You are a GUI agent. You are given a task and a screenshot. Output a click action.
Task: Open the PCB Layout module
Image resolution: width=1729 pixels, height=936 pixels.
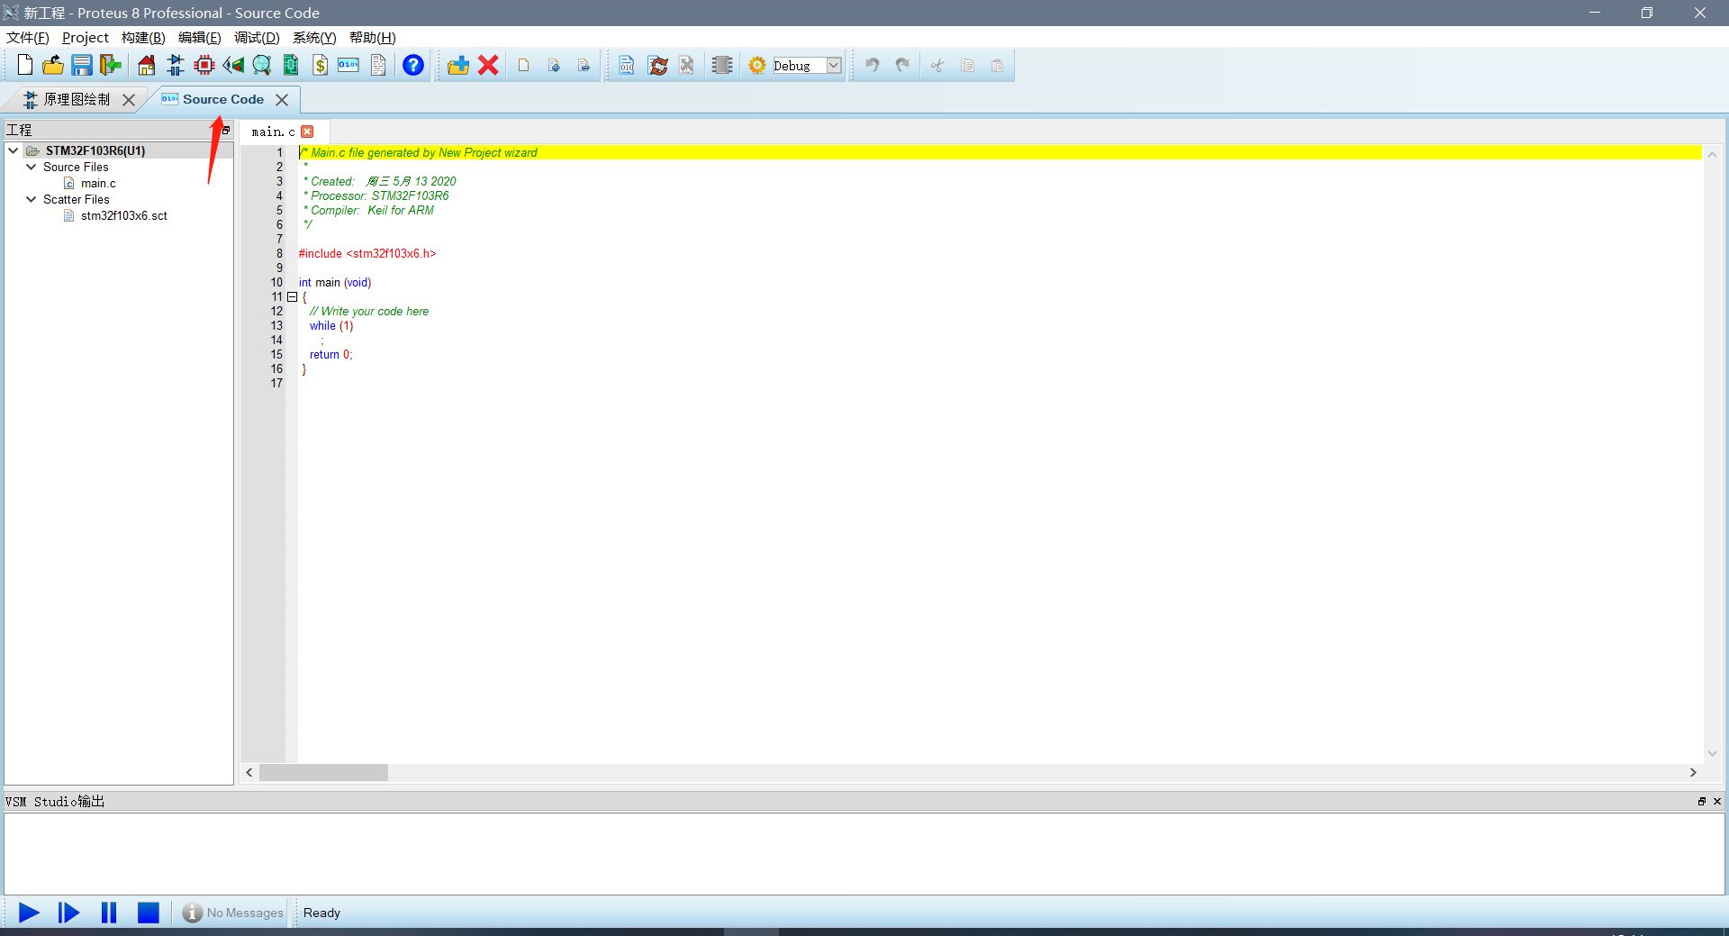[x=204, y=65]
